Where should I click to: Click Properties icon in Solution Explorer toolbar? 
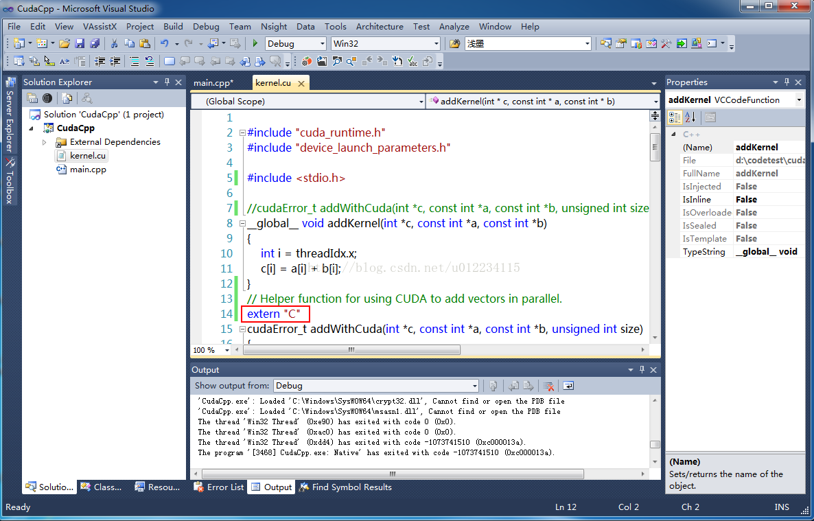coord(32,97)
